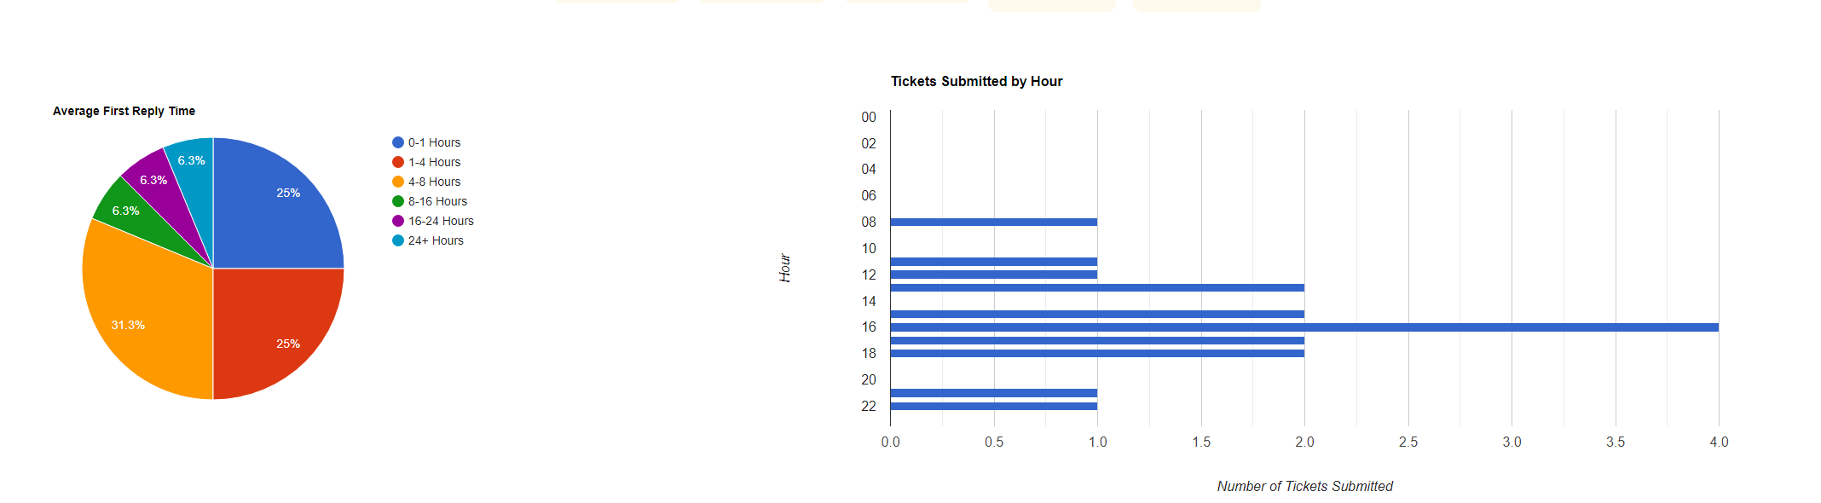Click the orange 4-8 Hours legend dot
The image size is (1821, 503).
(x=398, y=182)
